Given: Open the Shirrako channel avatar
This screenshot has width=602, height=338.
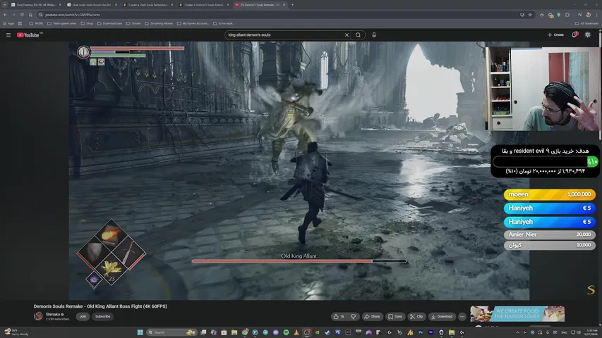Looking at the screenshot, I should 38,316.
